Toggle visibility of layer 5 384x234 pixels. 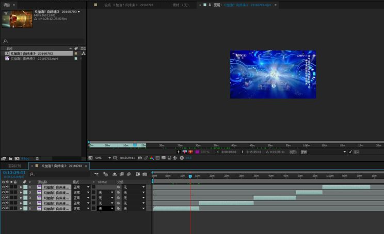(x=4, y=208)
